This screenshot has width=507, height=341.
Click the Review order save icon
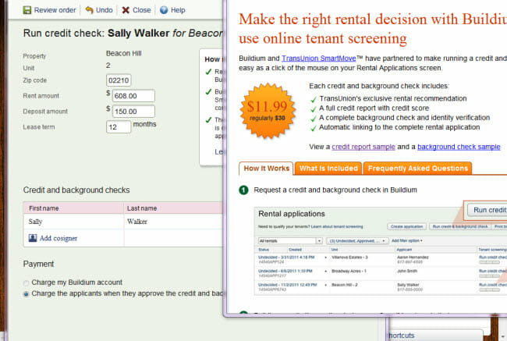pyautogui.click(x=27, y=10)
